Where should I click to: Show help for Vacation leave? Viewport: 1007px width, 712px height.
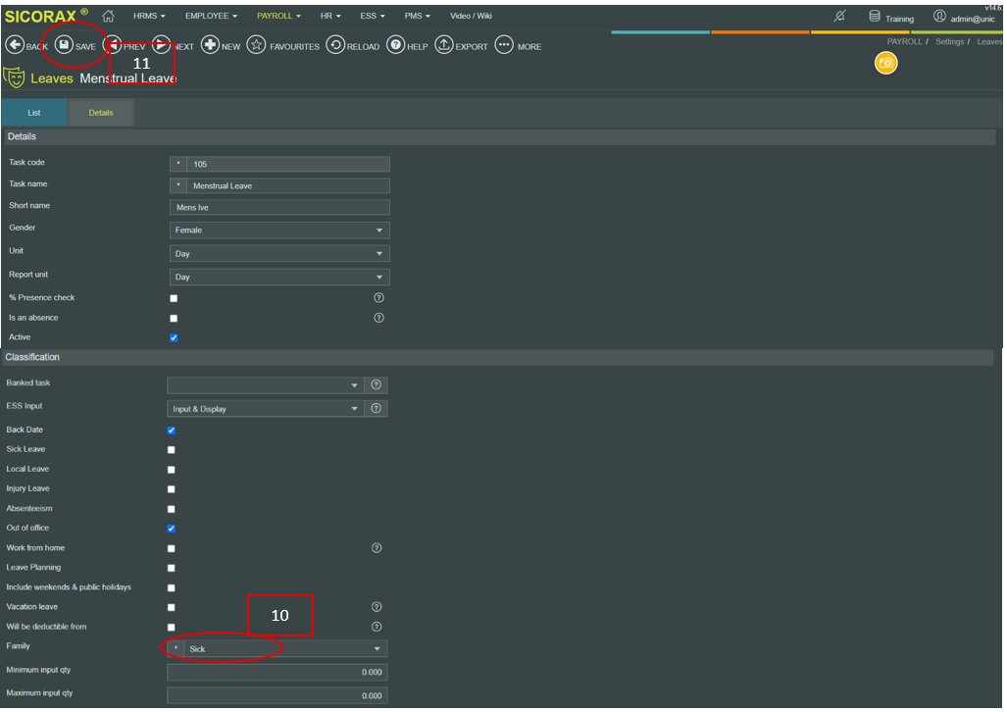pyautogui.click(x=377, y=607)
